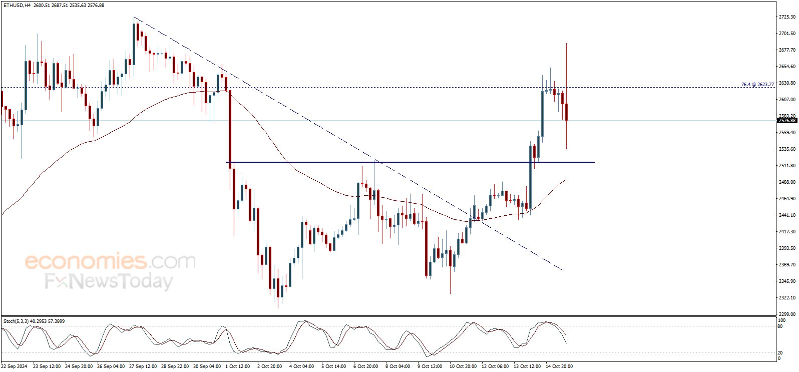Viewport: 799px width, 372px height.
Task: Click the 26 Sep 04:00 time label
Action: [111, 366]
